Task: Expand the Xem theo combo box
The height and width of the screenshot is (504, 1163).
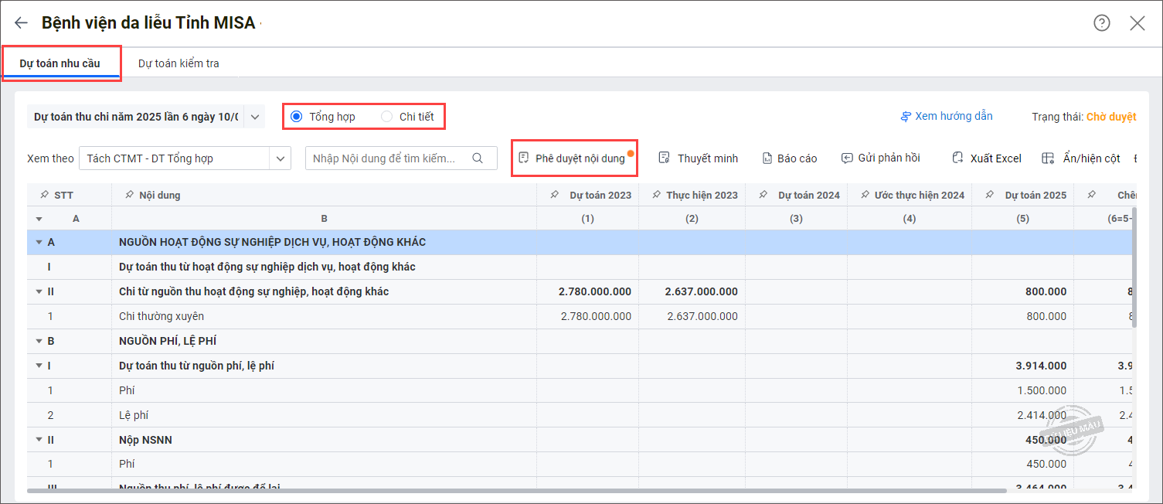Action: tap(280, 158)
